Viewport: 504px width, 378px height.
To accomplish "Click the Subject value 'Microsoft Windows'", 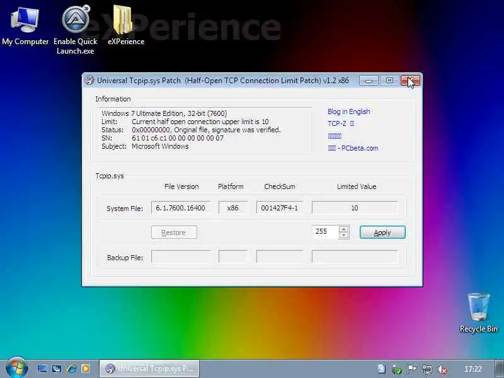I will [160, 146].
